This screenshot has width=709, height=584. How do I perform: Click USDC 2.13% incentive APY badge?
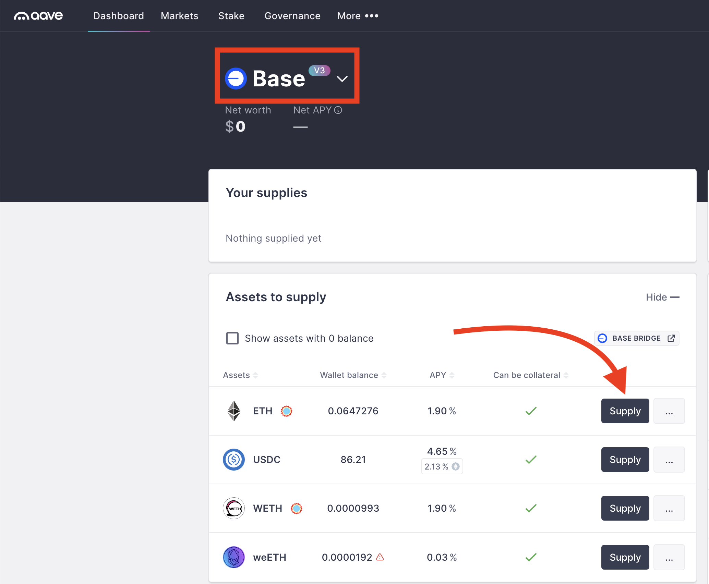442,466
